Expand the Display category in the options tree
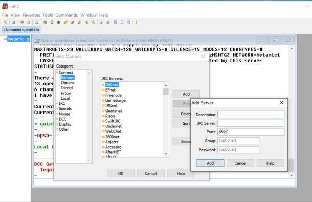The height and width of the screenshot is (202, 312). 57,124
